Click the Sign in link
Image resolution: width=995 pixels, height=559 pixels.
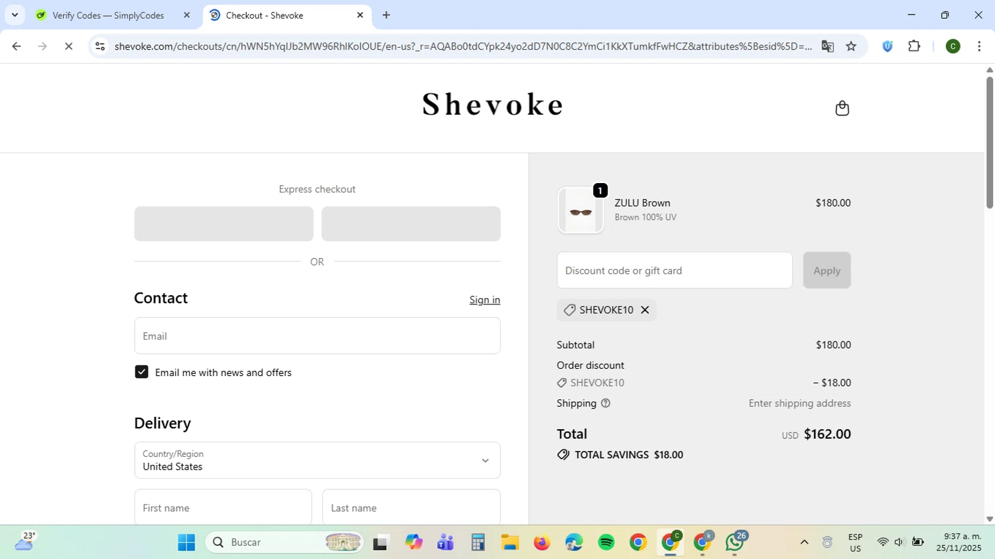[x=485, y=300]
